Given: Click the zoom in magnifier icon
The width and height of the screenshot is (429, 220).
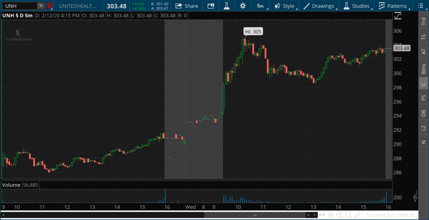Looking at the screenshot, I should tap(339, 215).
